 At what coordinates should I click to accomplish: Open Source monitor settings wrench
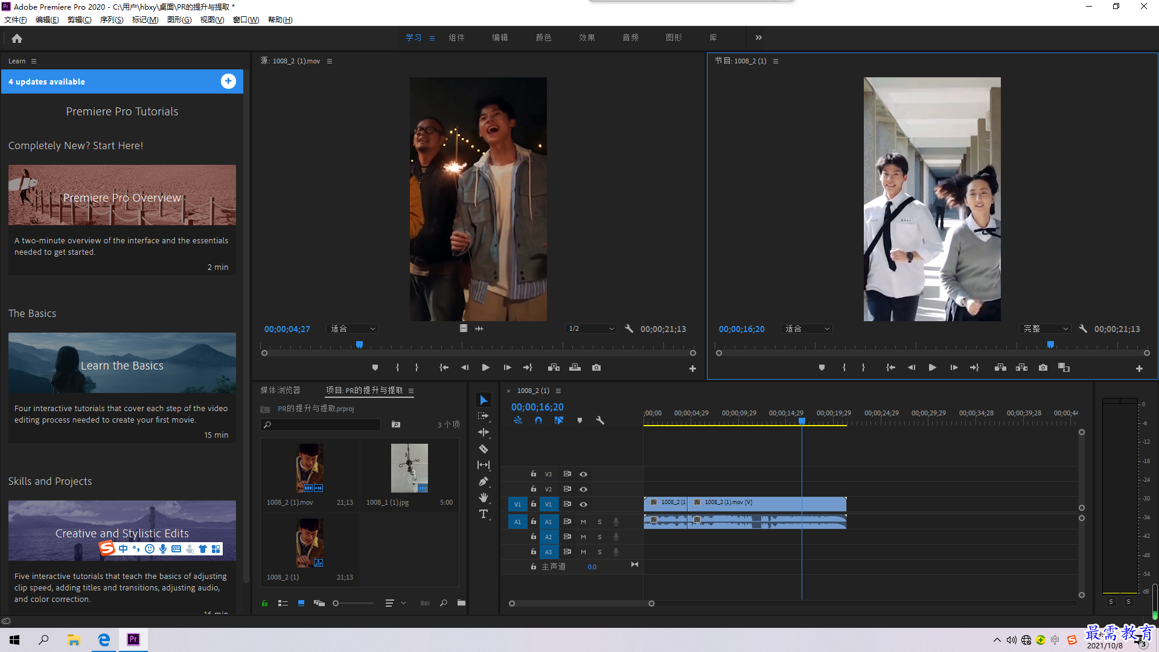coord(629,329)
